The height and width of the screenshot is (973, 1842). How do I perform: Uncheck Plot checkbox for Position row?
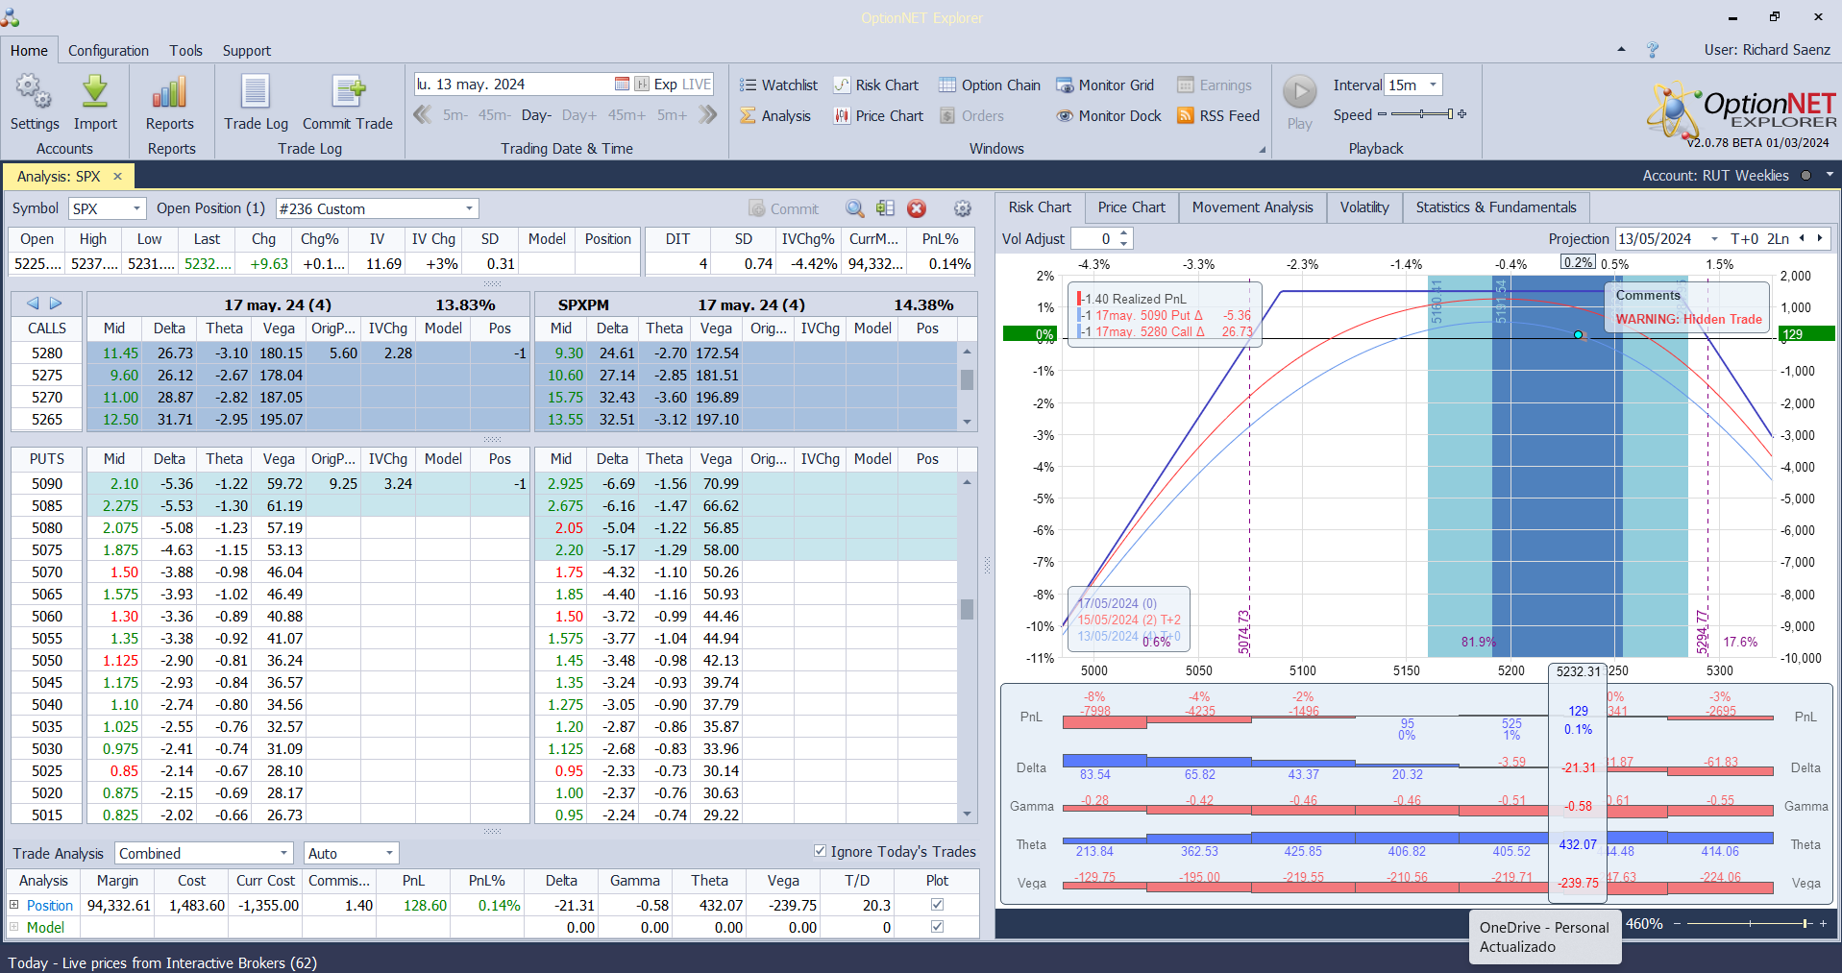937,905
